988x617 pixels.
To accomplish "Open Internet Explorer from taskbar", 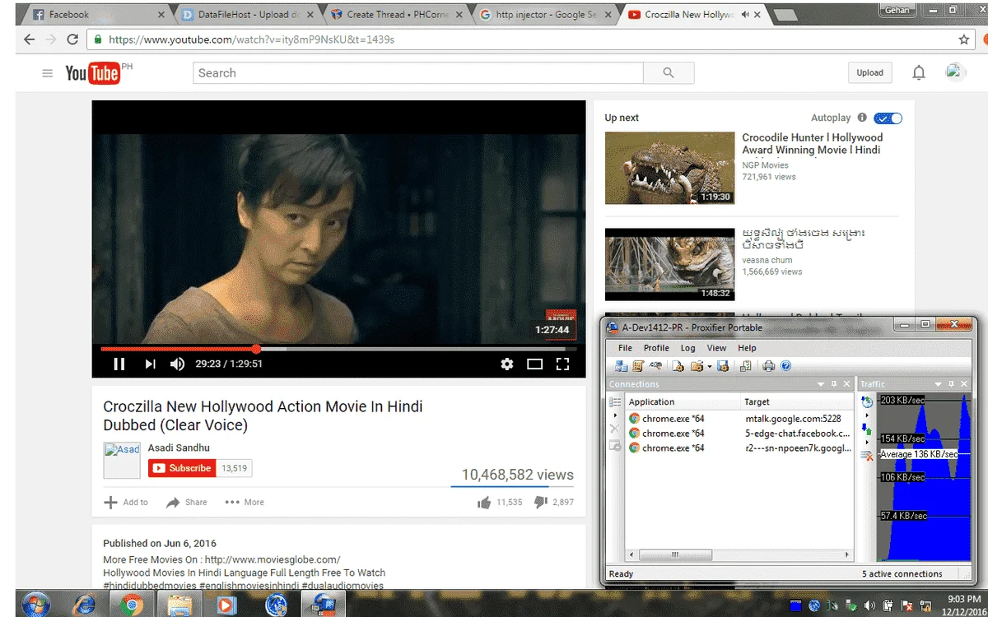I will pyautogui.click(x=84, y=605).
